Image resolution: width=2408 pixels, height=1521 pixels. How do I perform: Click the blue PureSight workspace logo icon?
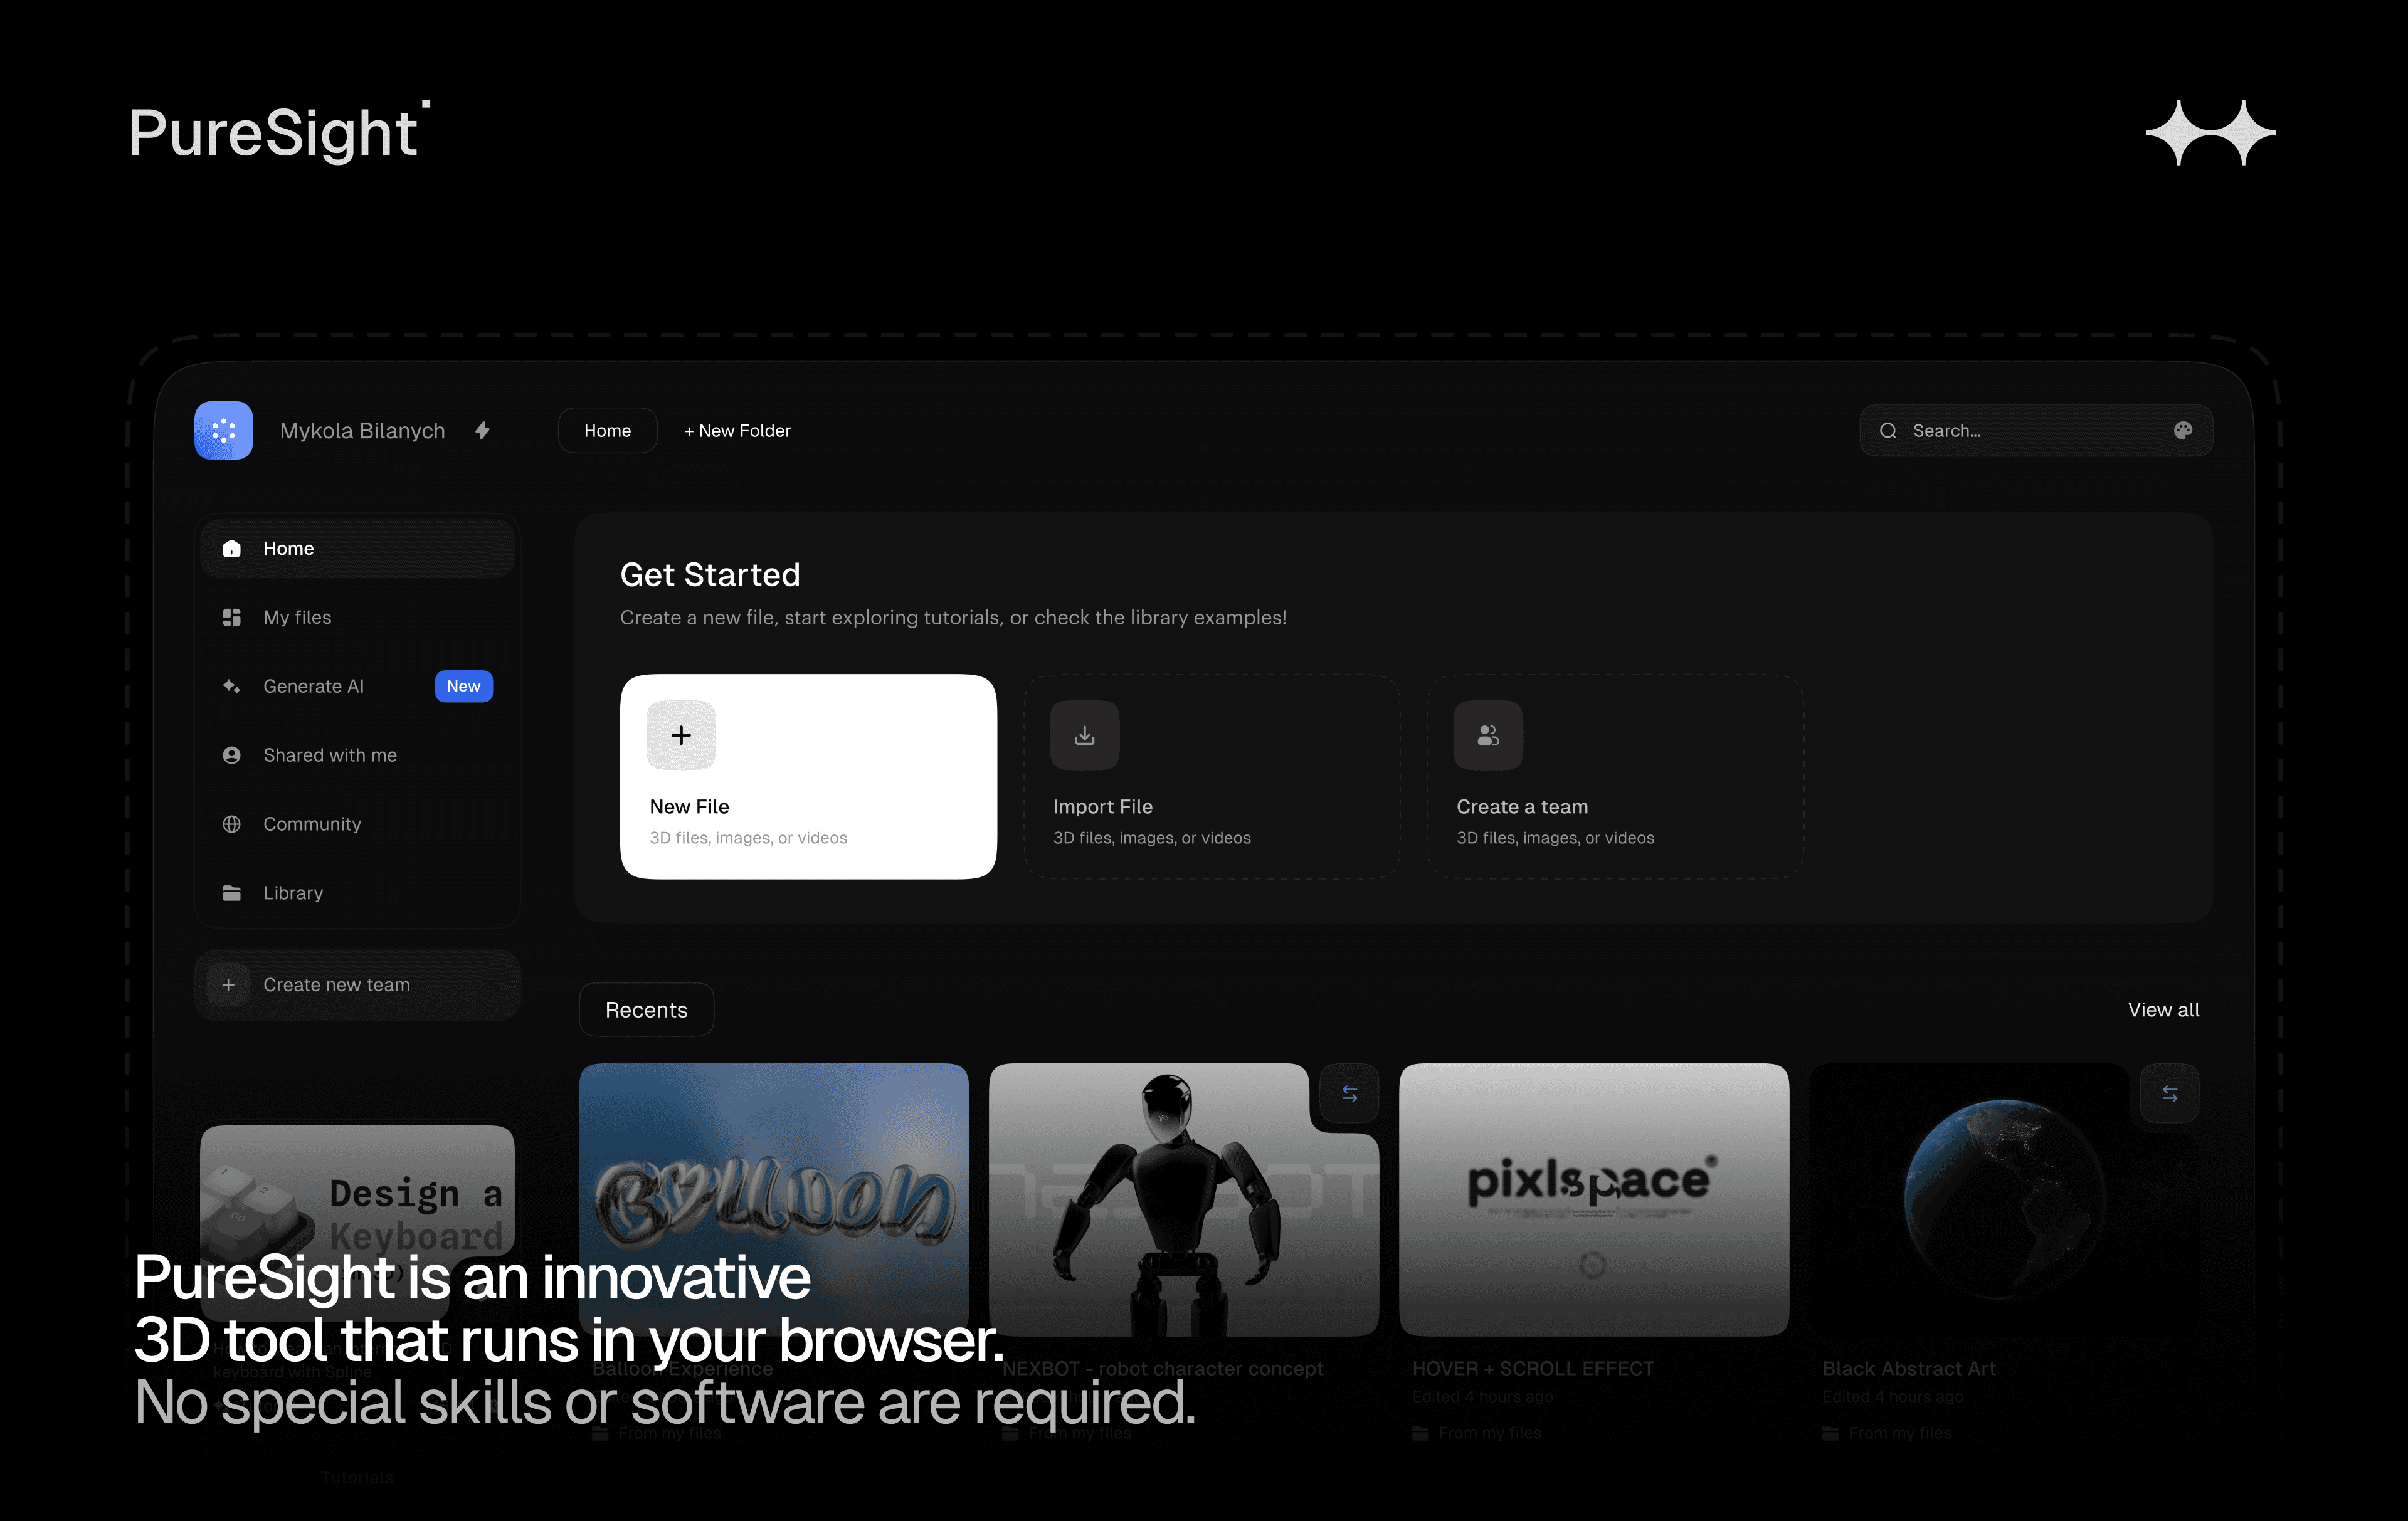pyautogui.click(x=223, y=430)
